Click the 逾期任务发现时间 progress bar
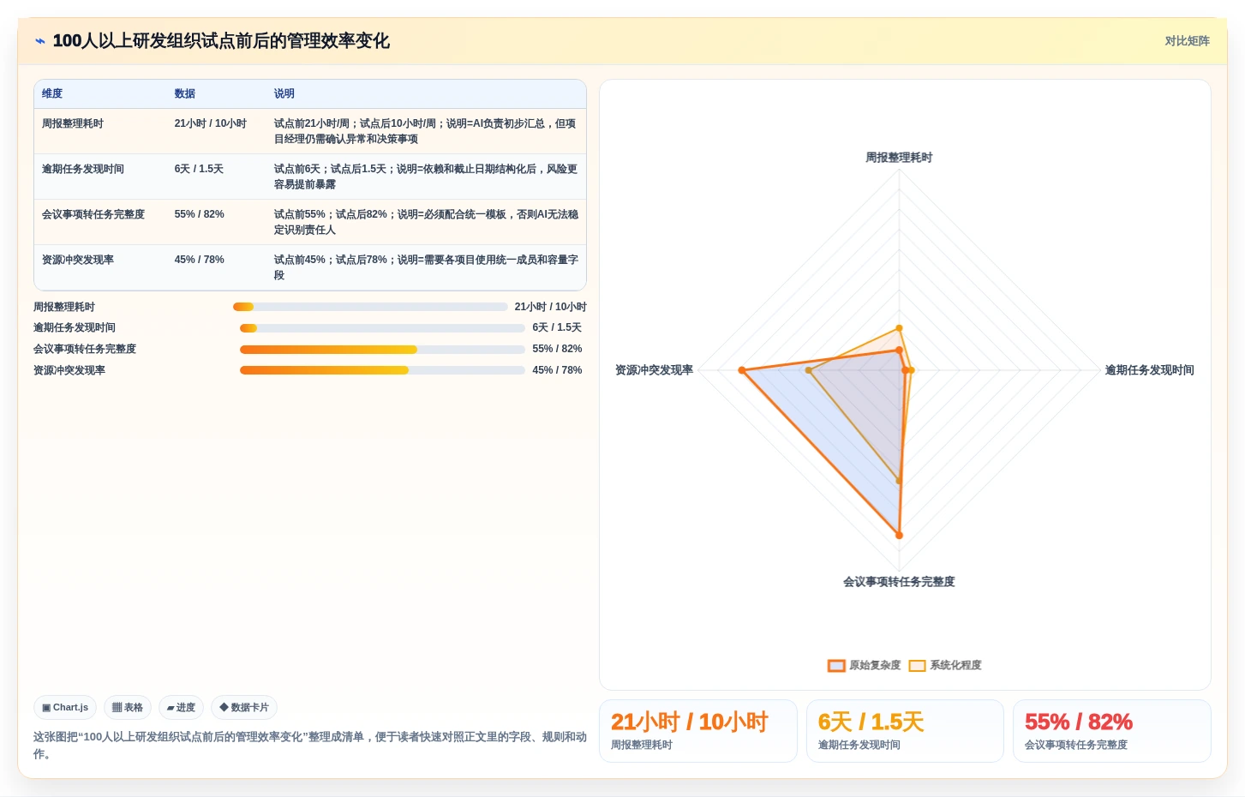1245x797 pixels. pos(382,328)
